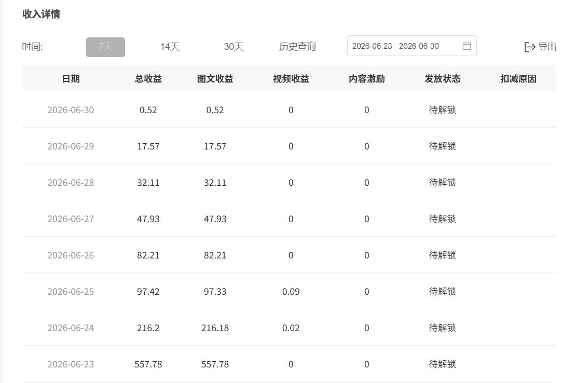Select the 7天 time filter
The height and width of the screenshot is (383, 576).
[105, 47]
